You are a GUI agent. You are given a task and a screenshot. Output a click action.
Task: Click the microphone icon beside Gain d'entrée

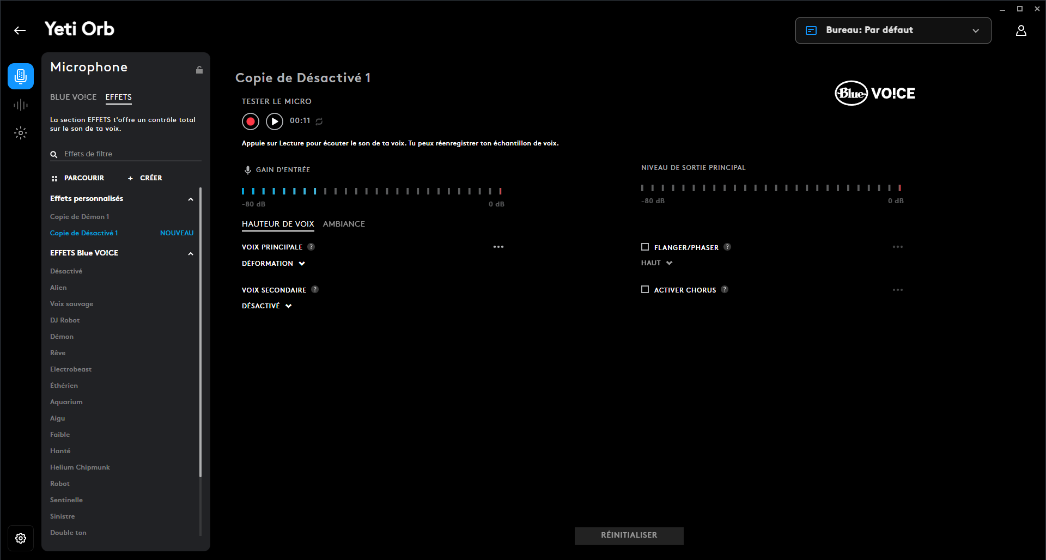tap(247, 170)
